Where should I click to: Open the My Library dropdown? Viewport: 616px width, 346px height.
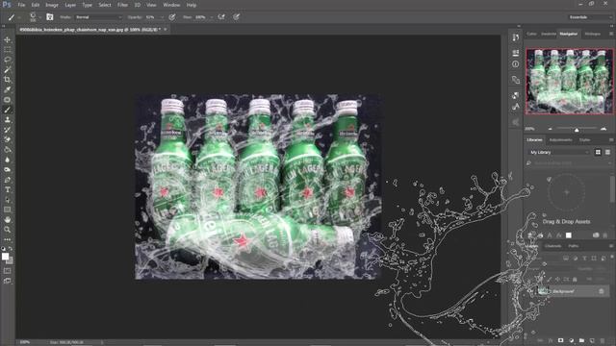click(559, 152)
